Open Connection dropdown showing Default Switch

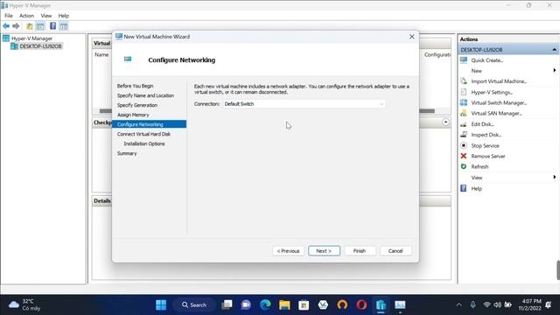point(304,104)
